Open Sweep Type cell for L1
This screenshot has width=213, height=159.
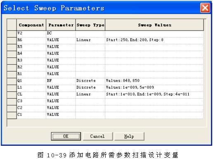click(x=90, y=88)
